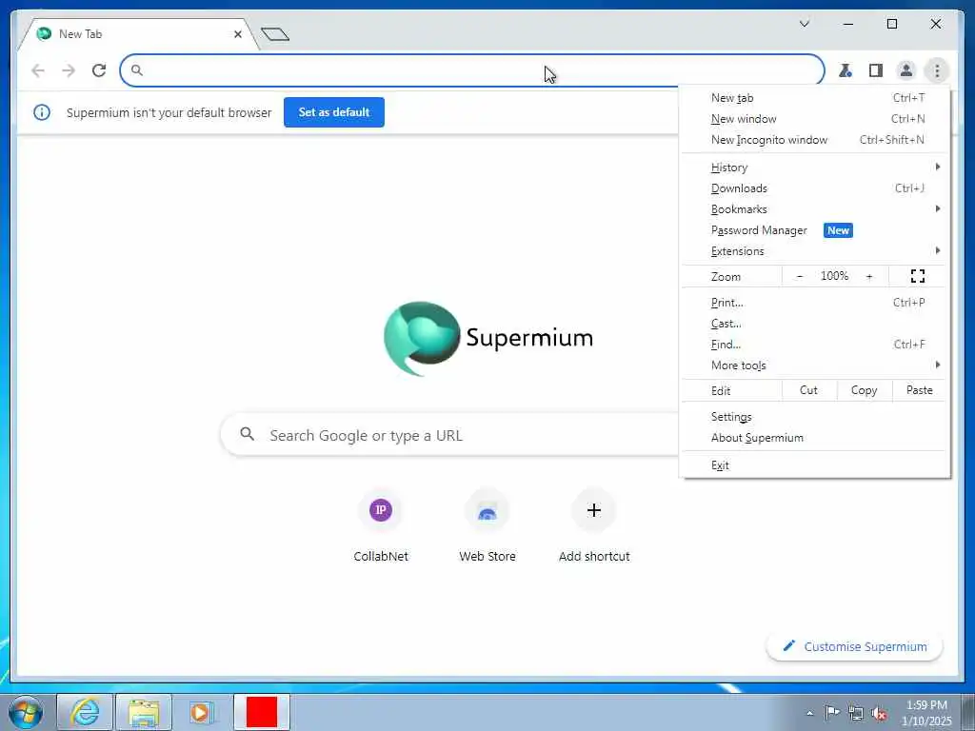Viewport: 975px width, 731px height.
Task: Open the CollabNet shortcut
Action: tap(381, 525)
